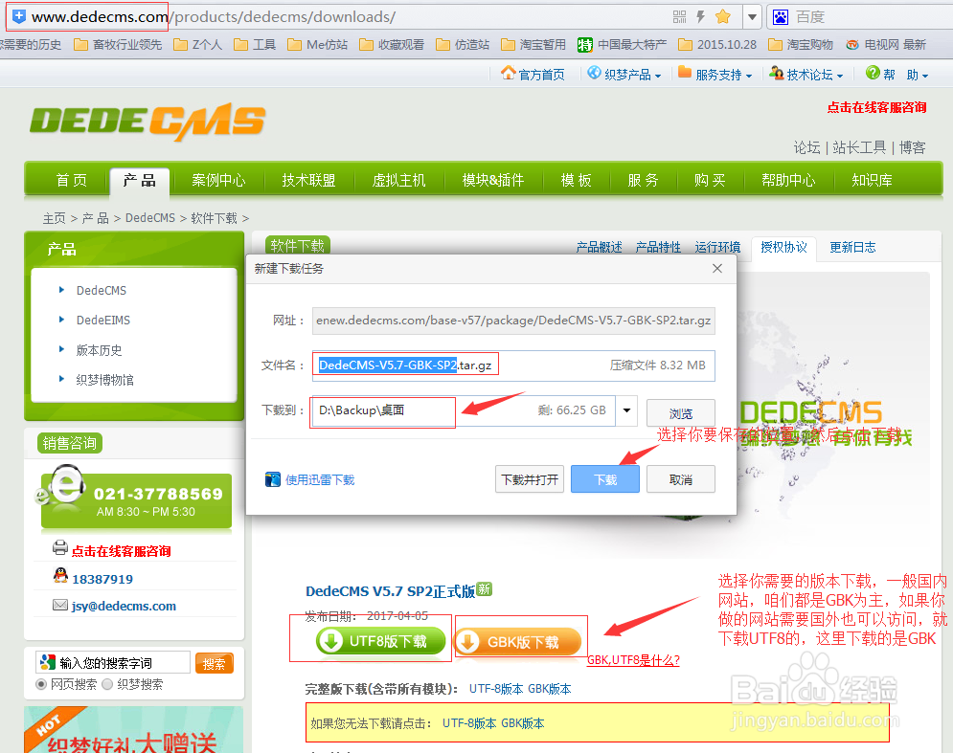
Task: Open the QR code icon in address bar
Action: click(x=679, y=17)
